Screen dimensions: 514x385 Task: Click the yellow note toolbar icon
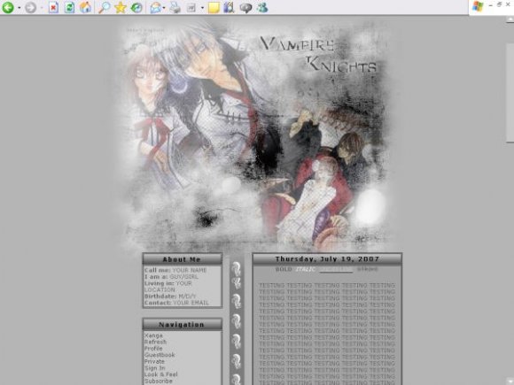pos(214,8)
